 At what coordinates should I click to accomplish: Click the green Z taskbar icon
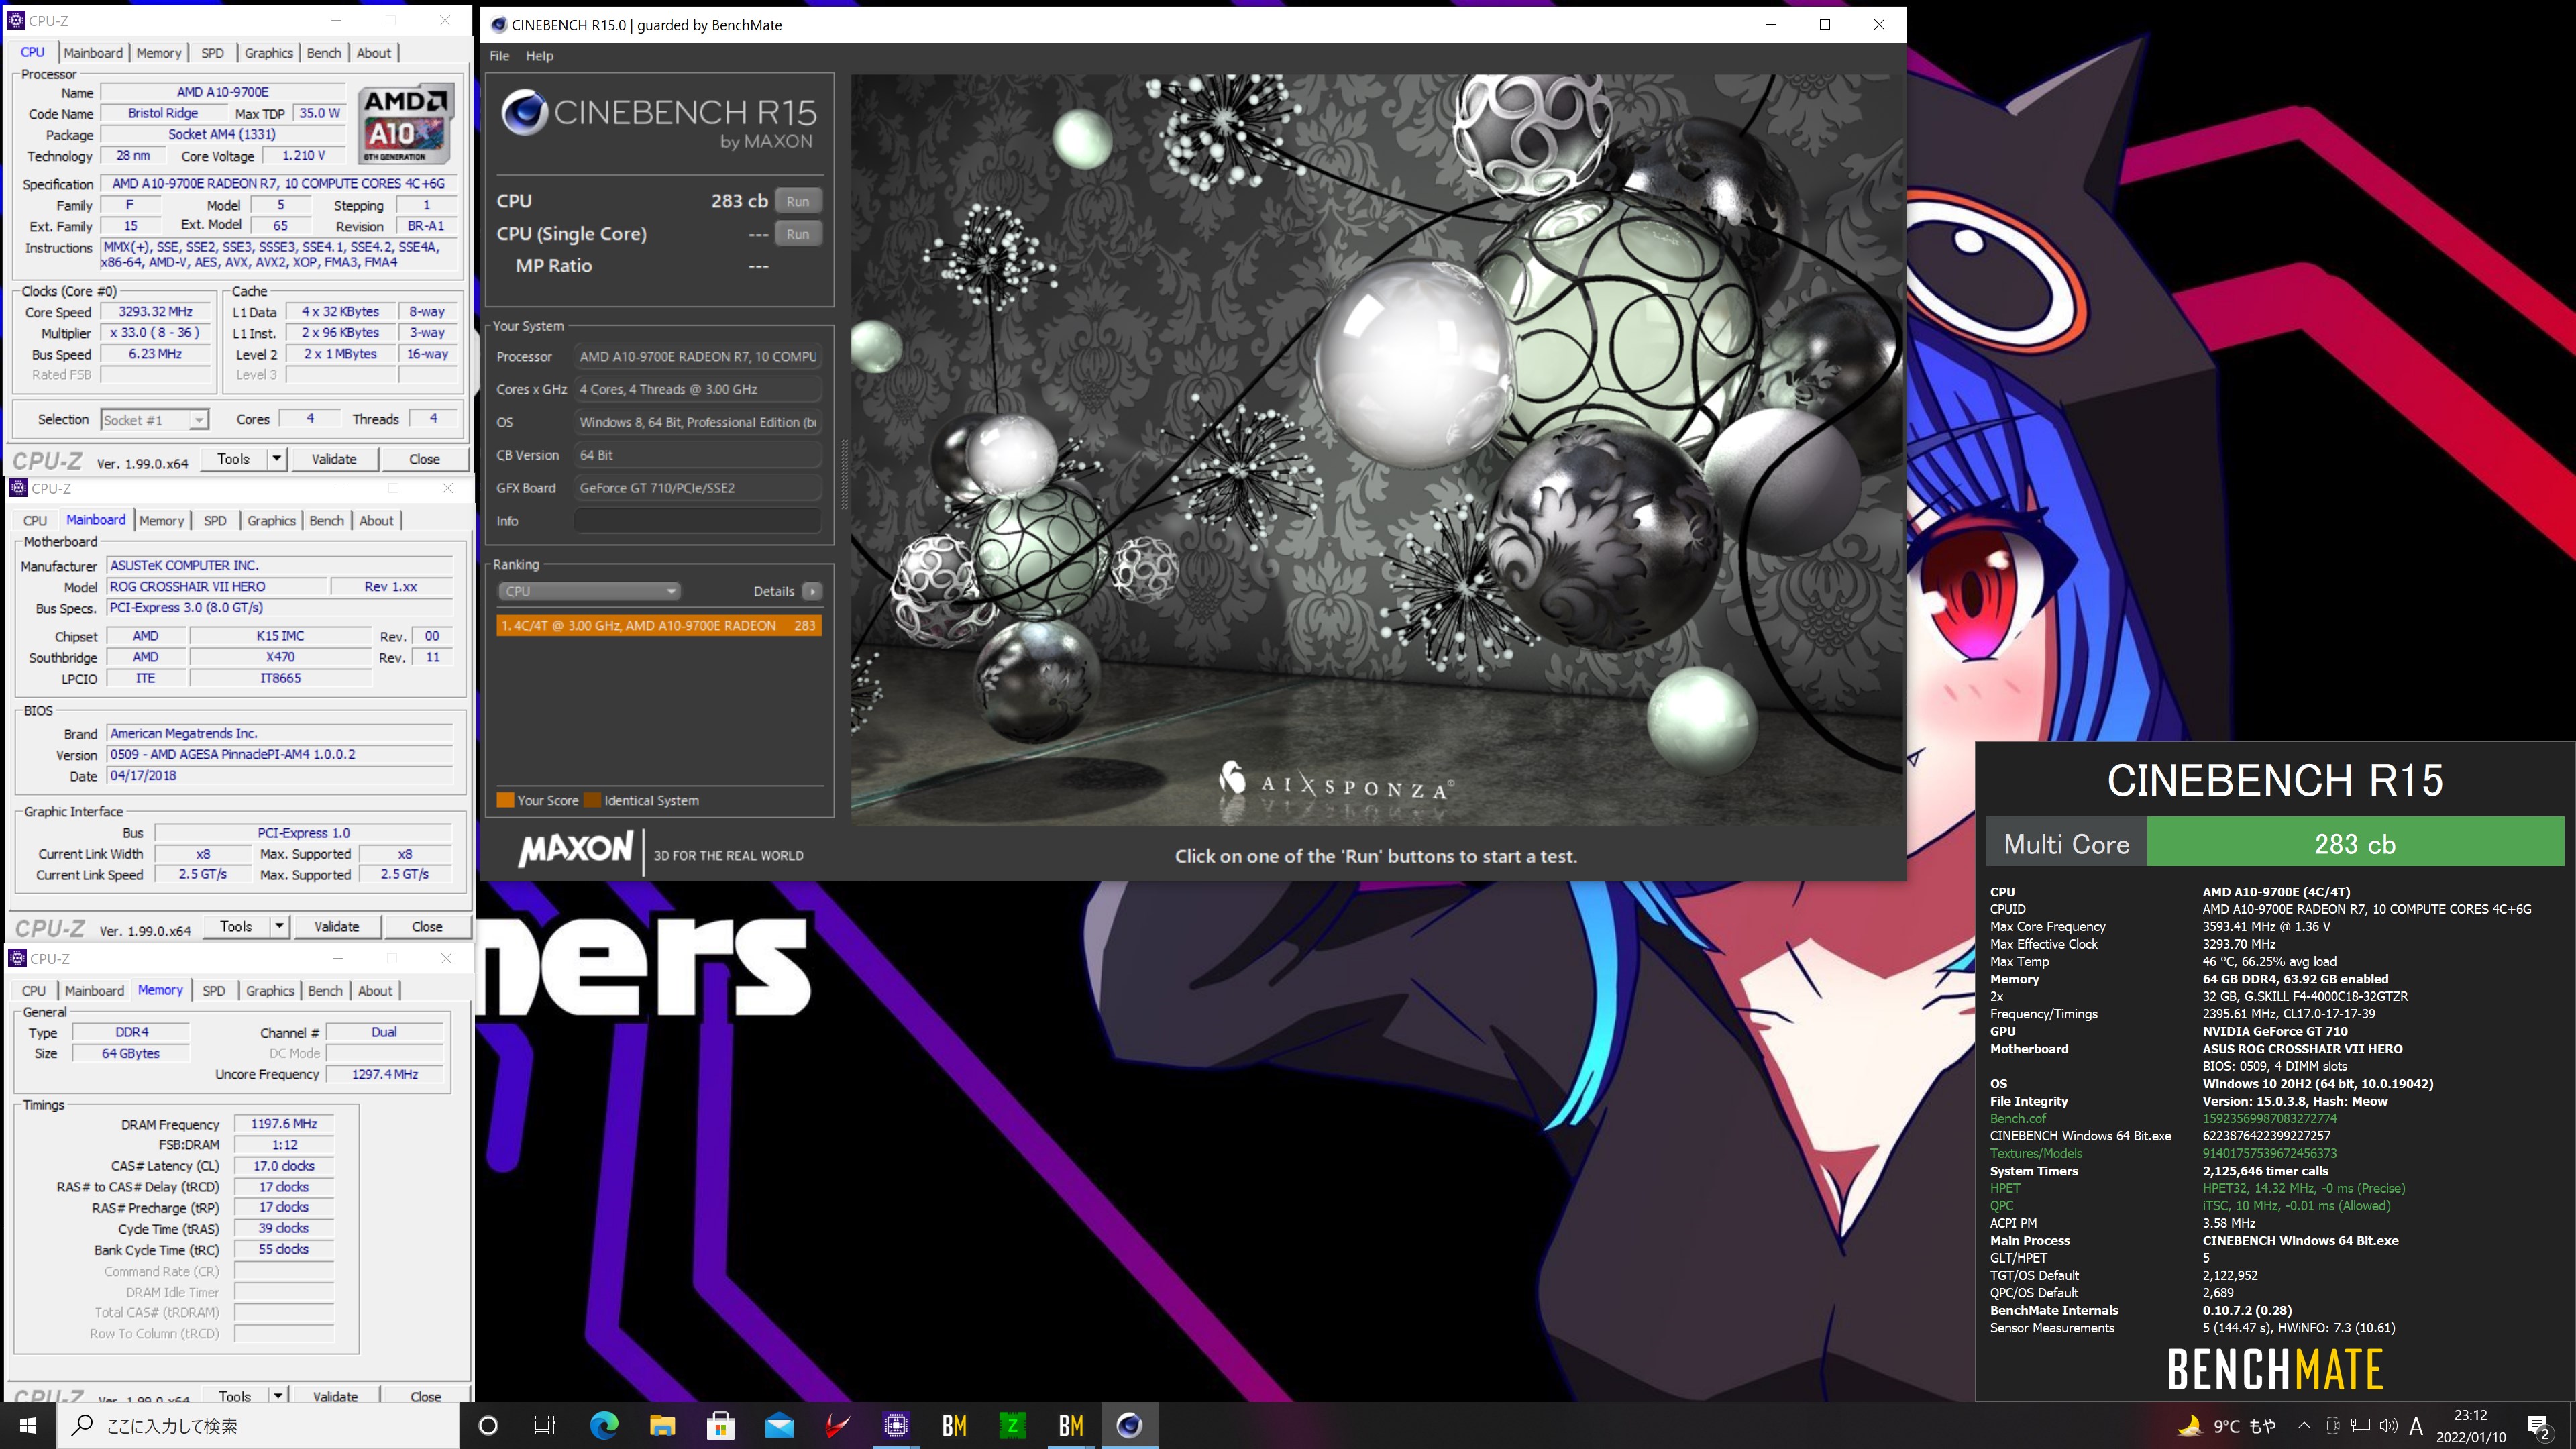1012,1425
